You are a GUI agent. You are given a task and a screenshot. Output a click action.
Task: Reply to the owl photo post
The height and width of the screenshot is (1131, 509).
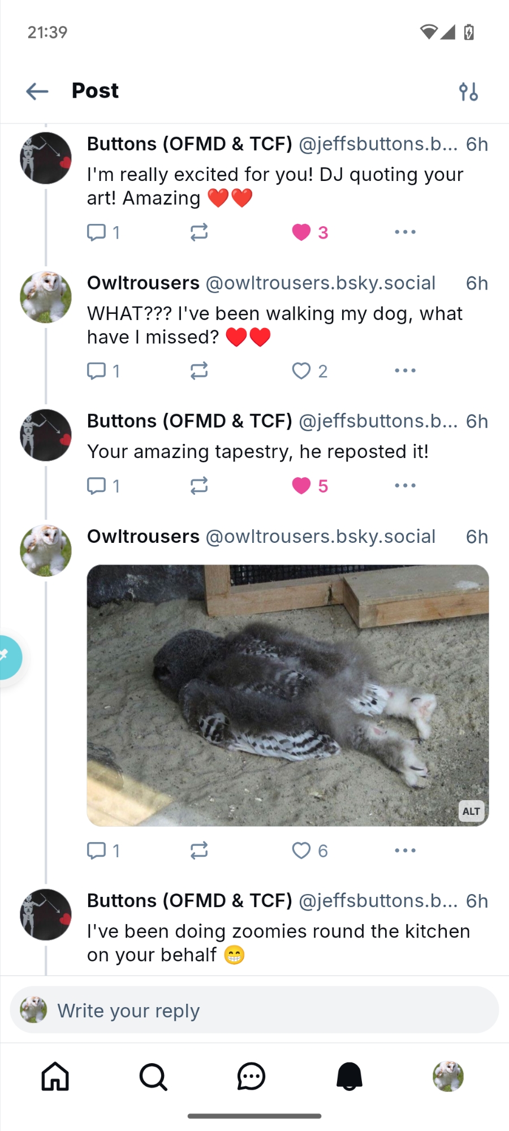tap(97, 851)
